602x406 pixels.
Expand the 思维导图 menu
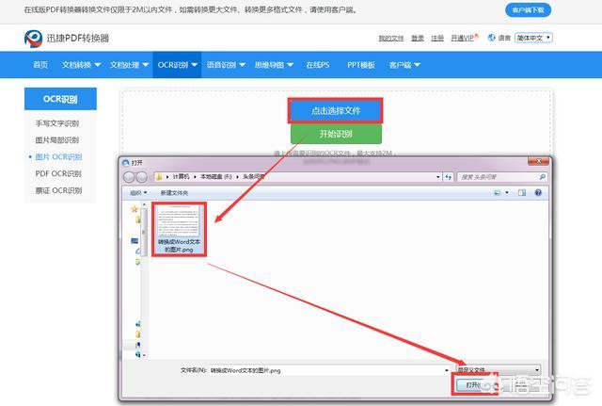(x=274, y=65)
